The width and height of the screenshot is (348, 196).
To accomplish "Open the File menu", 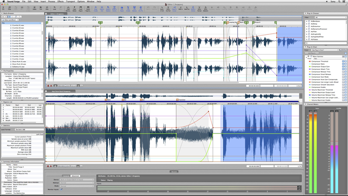I will (x=23, y=1).
